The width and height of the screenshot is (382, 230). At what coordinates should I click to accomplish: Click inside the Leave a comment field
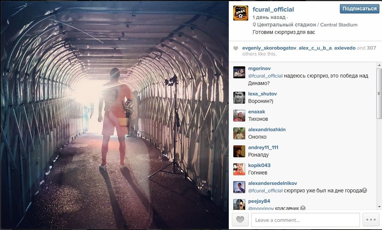(x=306, y=220)
